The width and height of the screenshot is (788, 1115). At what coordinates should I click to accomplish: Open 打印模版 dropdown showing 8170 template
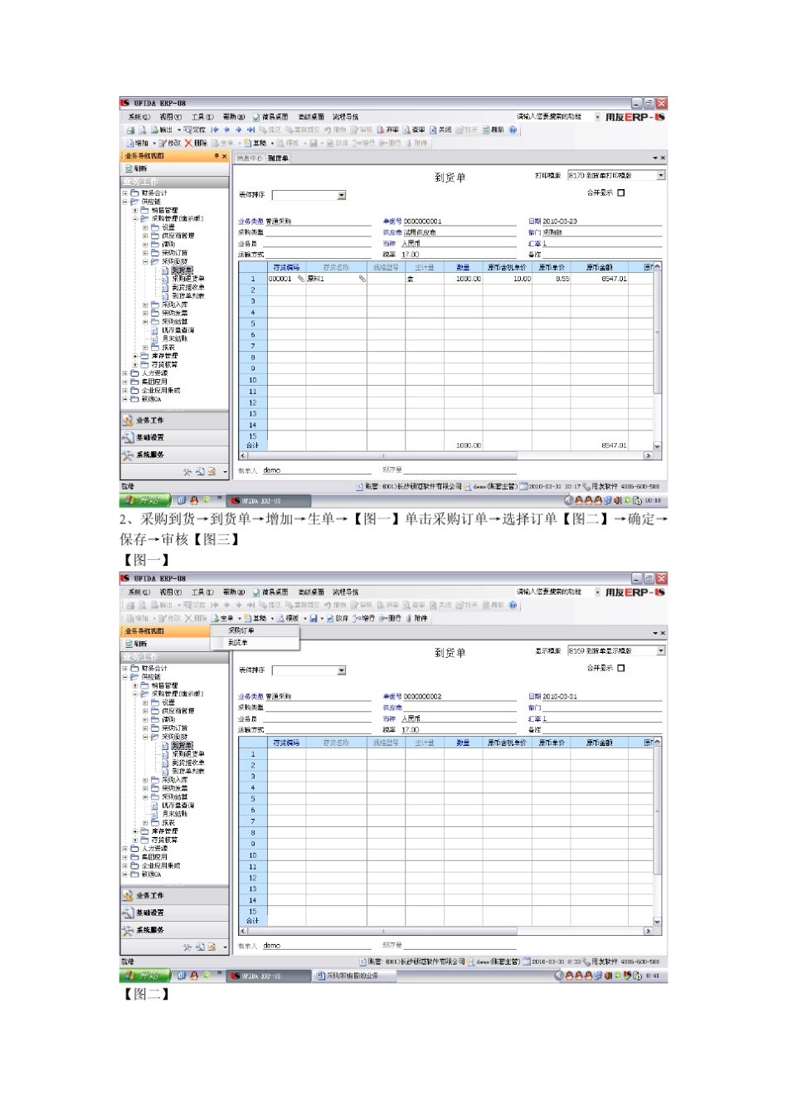[661, 176]
